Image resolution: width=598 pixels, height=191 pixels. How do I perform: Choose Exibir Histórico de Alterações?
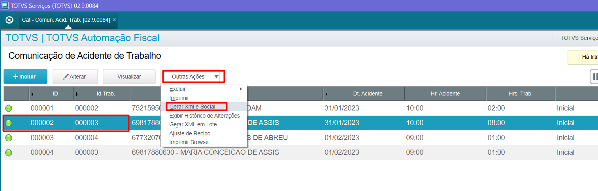coord(204,116)
